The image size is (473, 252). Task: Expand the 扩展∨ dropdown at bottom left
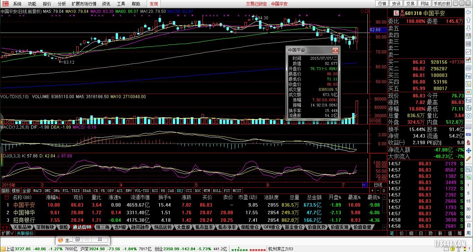[7, 233]
